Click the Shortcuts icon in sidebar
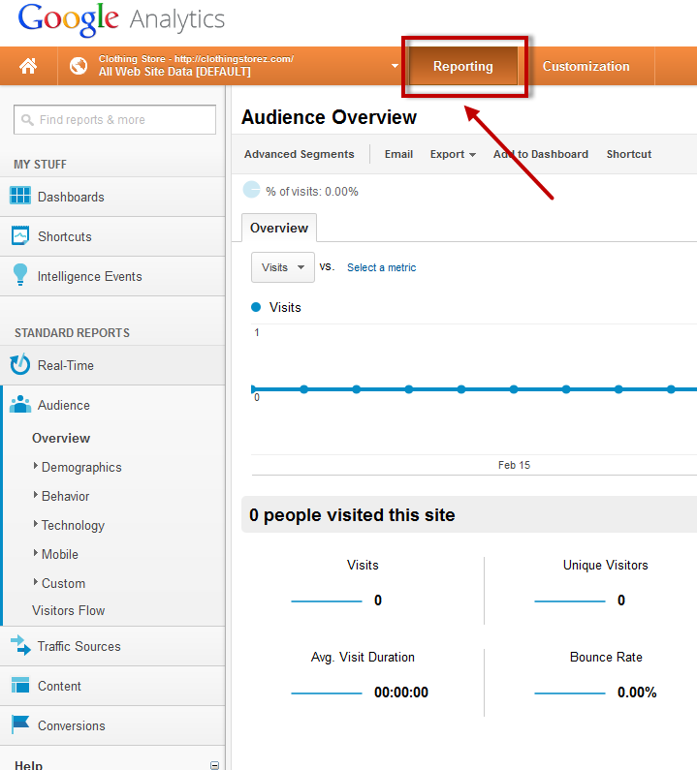 [x=20, y=236]
